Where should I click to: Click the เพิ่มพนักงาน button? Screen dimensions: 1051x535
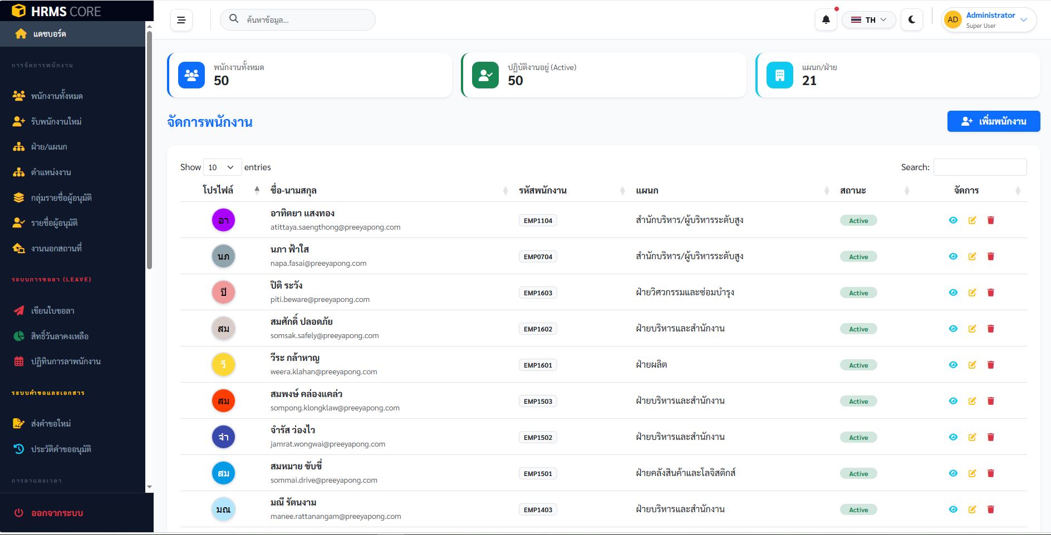click(x=993, y=121)
